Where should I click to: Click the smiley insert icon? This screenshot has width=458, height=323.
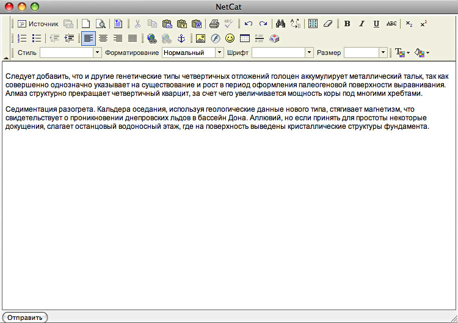point(230,38)
